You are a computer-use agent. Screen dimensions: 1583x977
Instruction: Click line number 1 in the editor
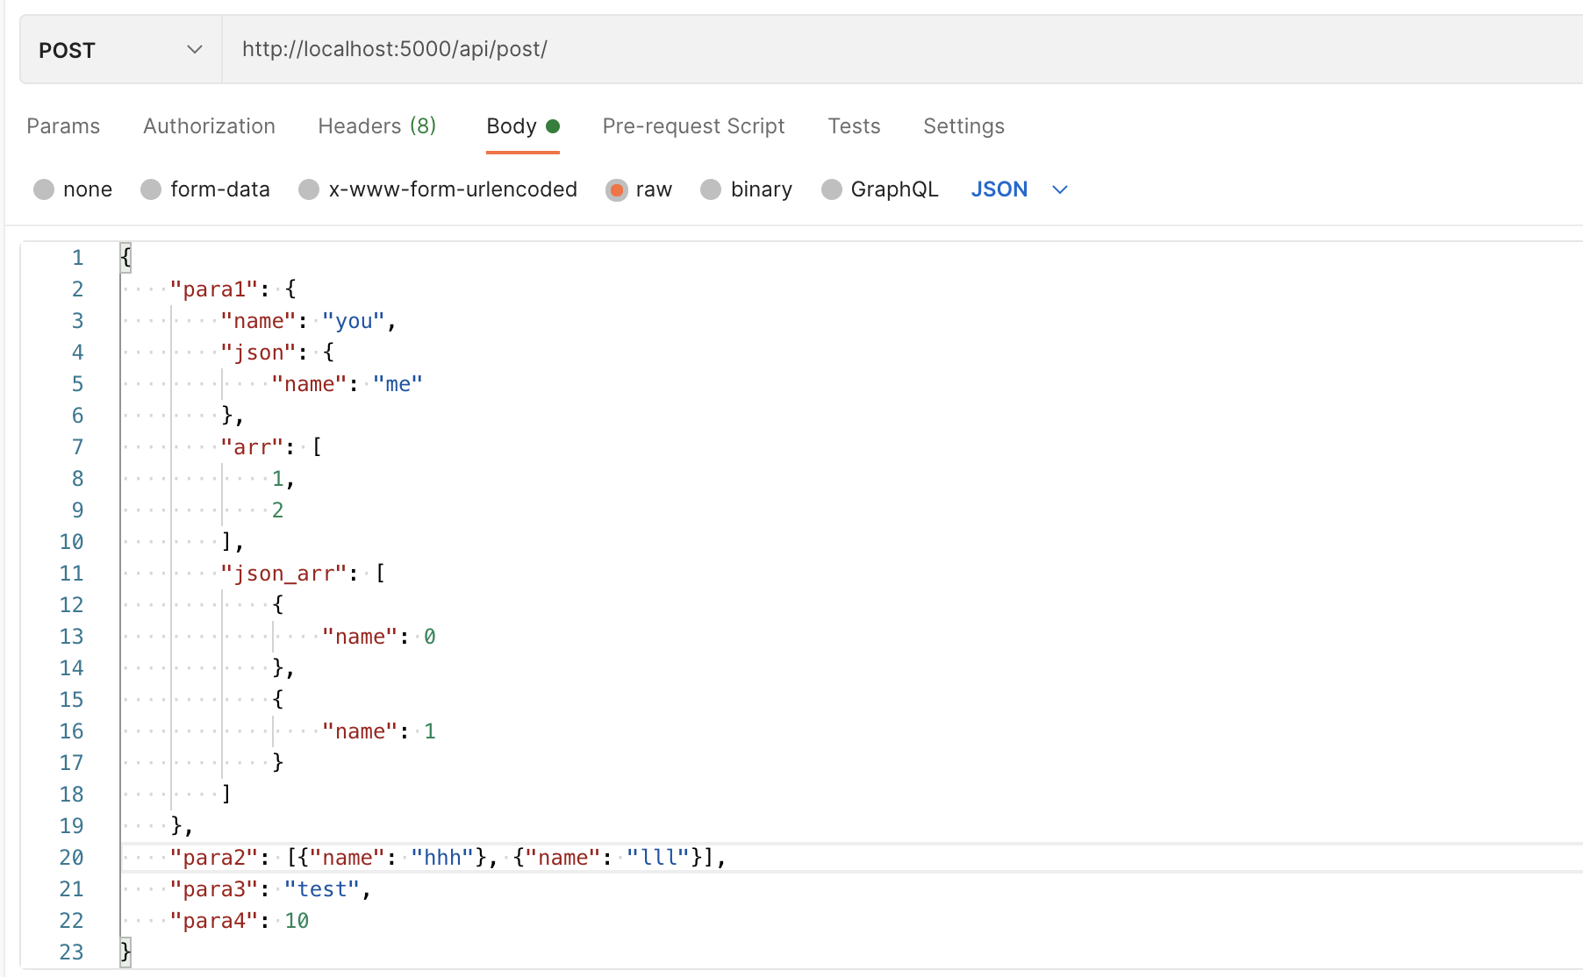coord(77,258)
